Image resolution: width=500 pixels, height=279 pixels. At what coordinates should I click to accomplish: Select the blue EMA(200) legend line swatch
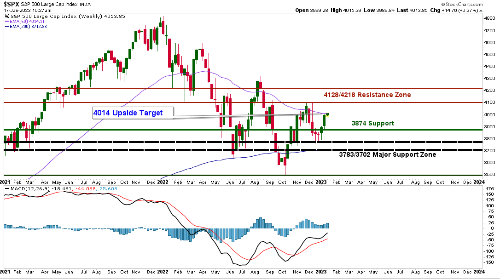(x=7, y=27)
